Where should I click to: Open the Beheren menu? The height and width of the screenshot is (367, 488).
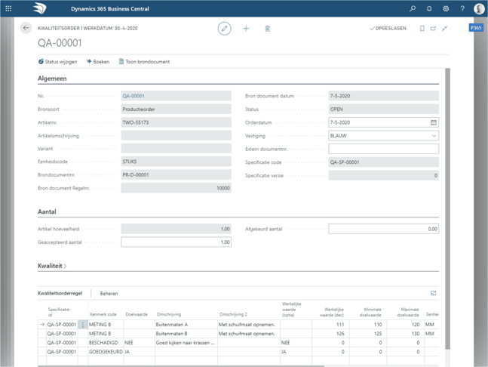[109, 294]
